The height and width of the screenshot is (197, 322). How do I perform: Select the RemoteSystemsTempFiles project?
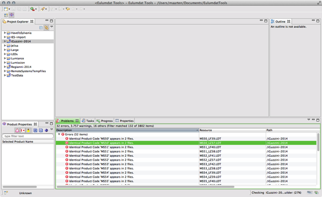[x=28, y=71]
